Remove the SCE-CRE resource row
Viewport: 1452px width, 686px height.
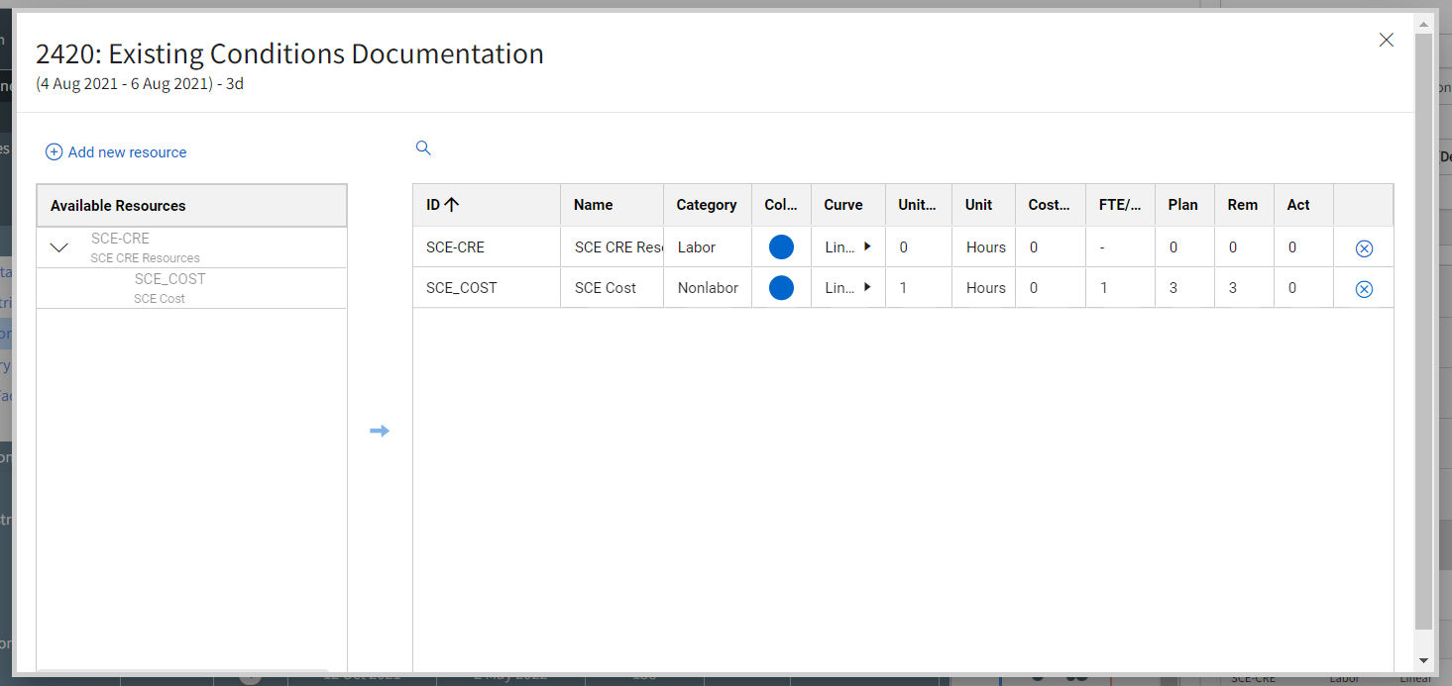(x=1364, y=248)
